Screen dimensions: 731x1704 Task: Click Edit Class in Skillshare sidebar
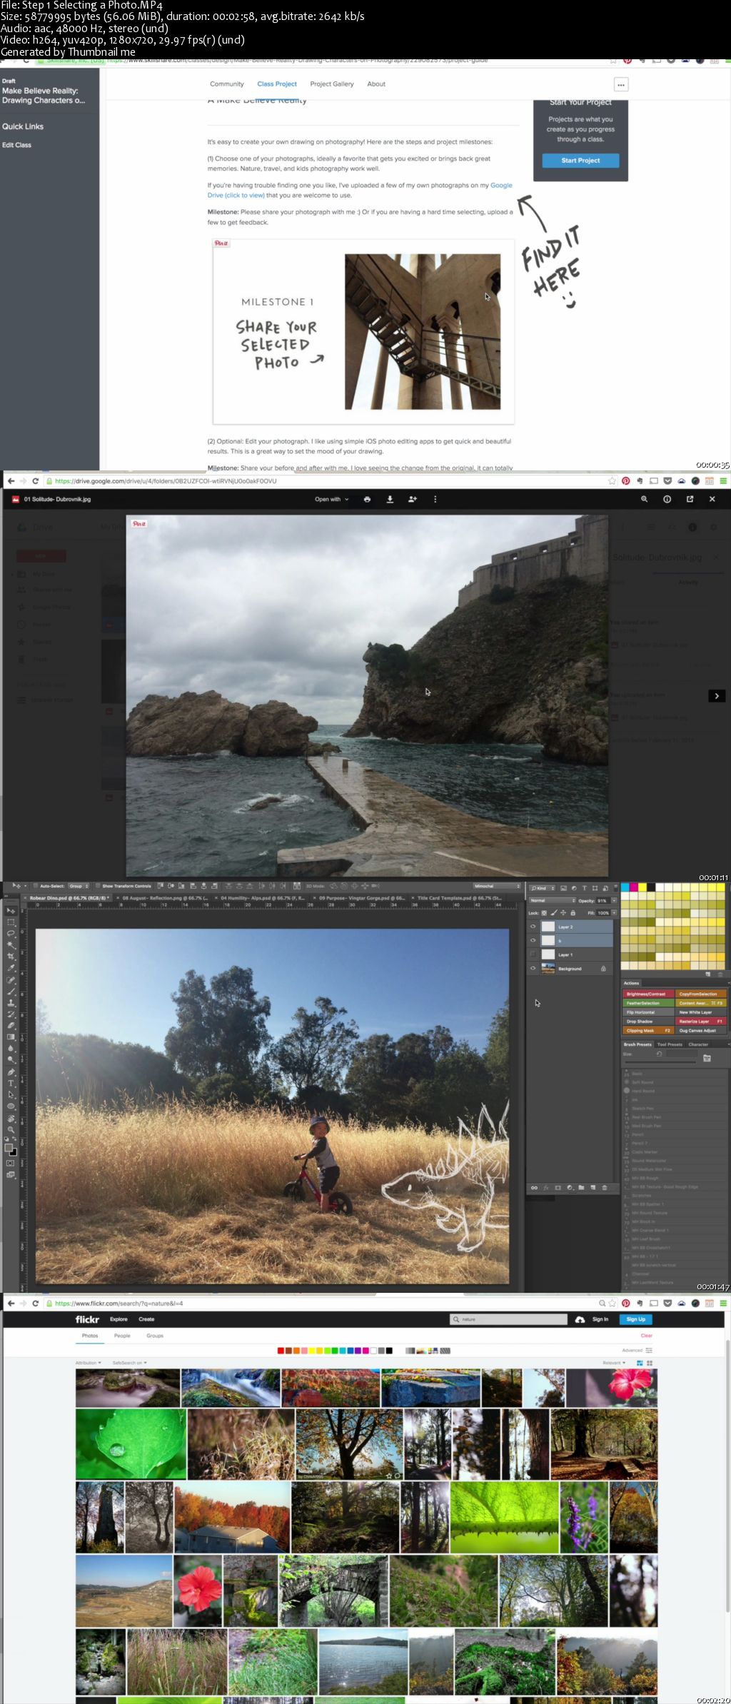[x=16, y=145]
